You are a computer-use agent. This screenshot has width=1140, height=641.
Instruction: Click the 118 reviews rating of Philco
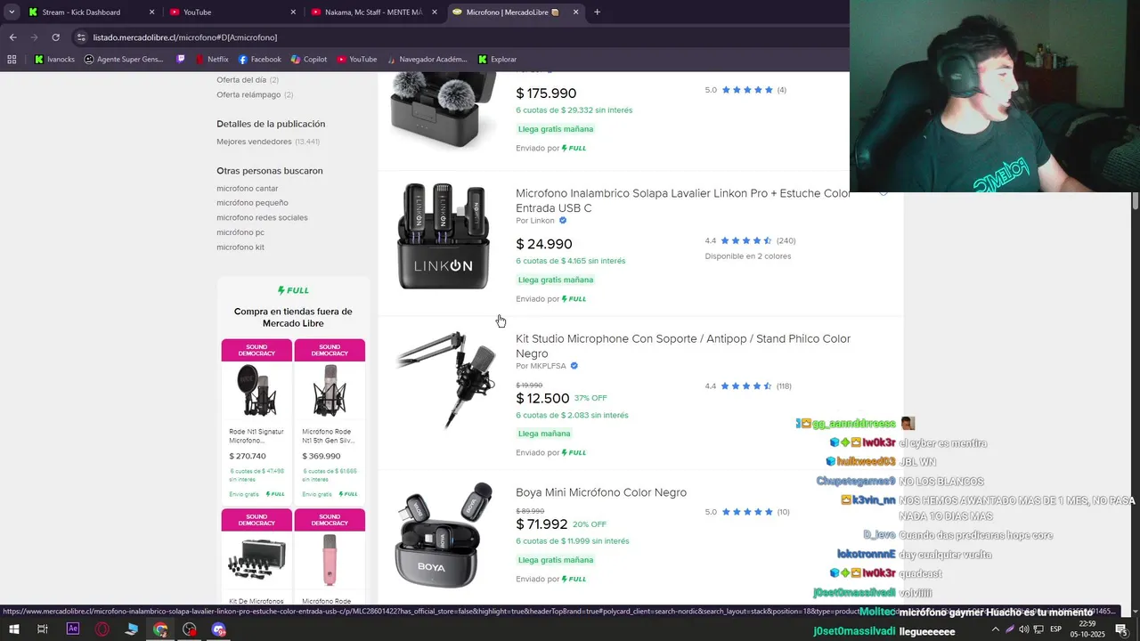click(x=748, y=386)
